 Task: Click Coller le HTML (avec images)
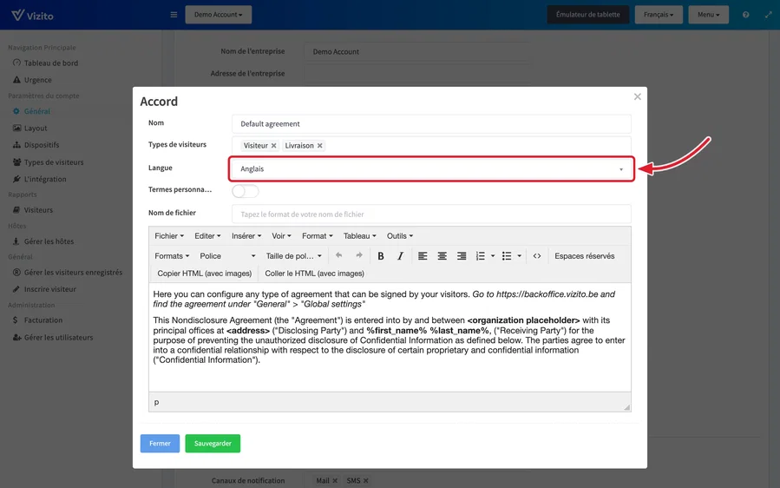[314, 274]
